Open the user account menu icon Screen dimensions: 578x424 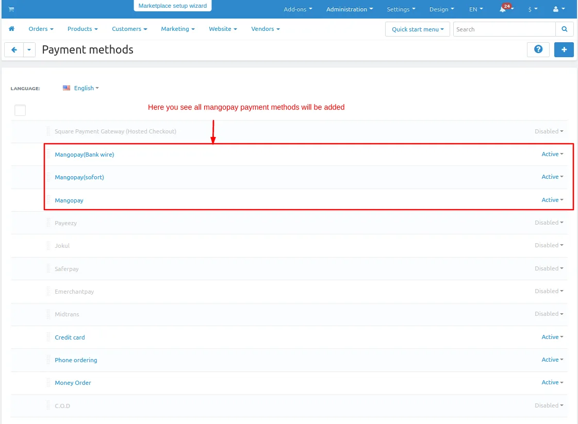point(558,9)
